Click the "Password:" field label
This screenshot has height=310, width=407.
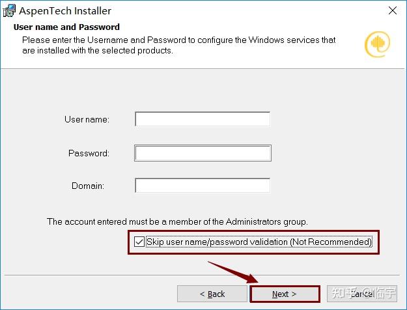tap(89, 153)
